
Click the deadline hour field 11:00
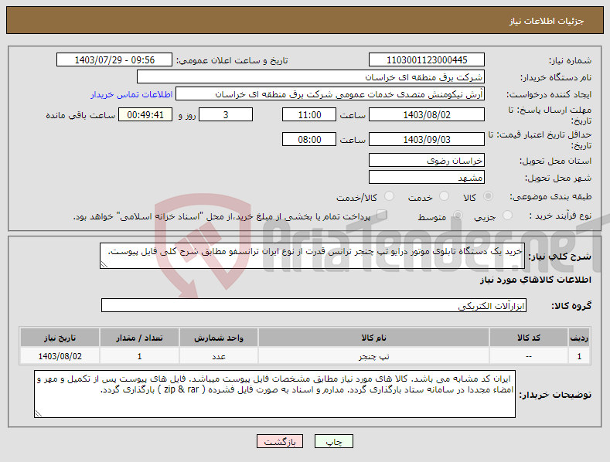309,114
